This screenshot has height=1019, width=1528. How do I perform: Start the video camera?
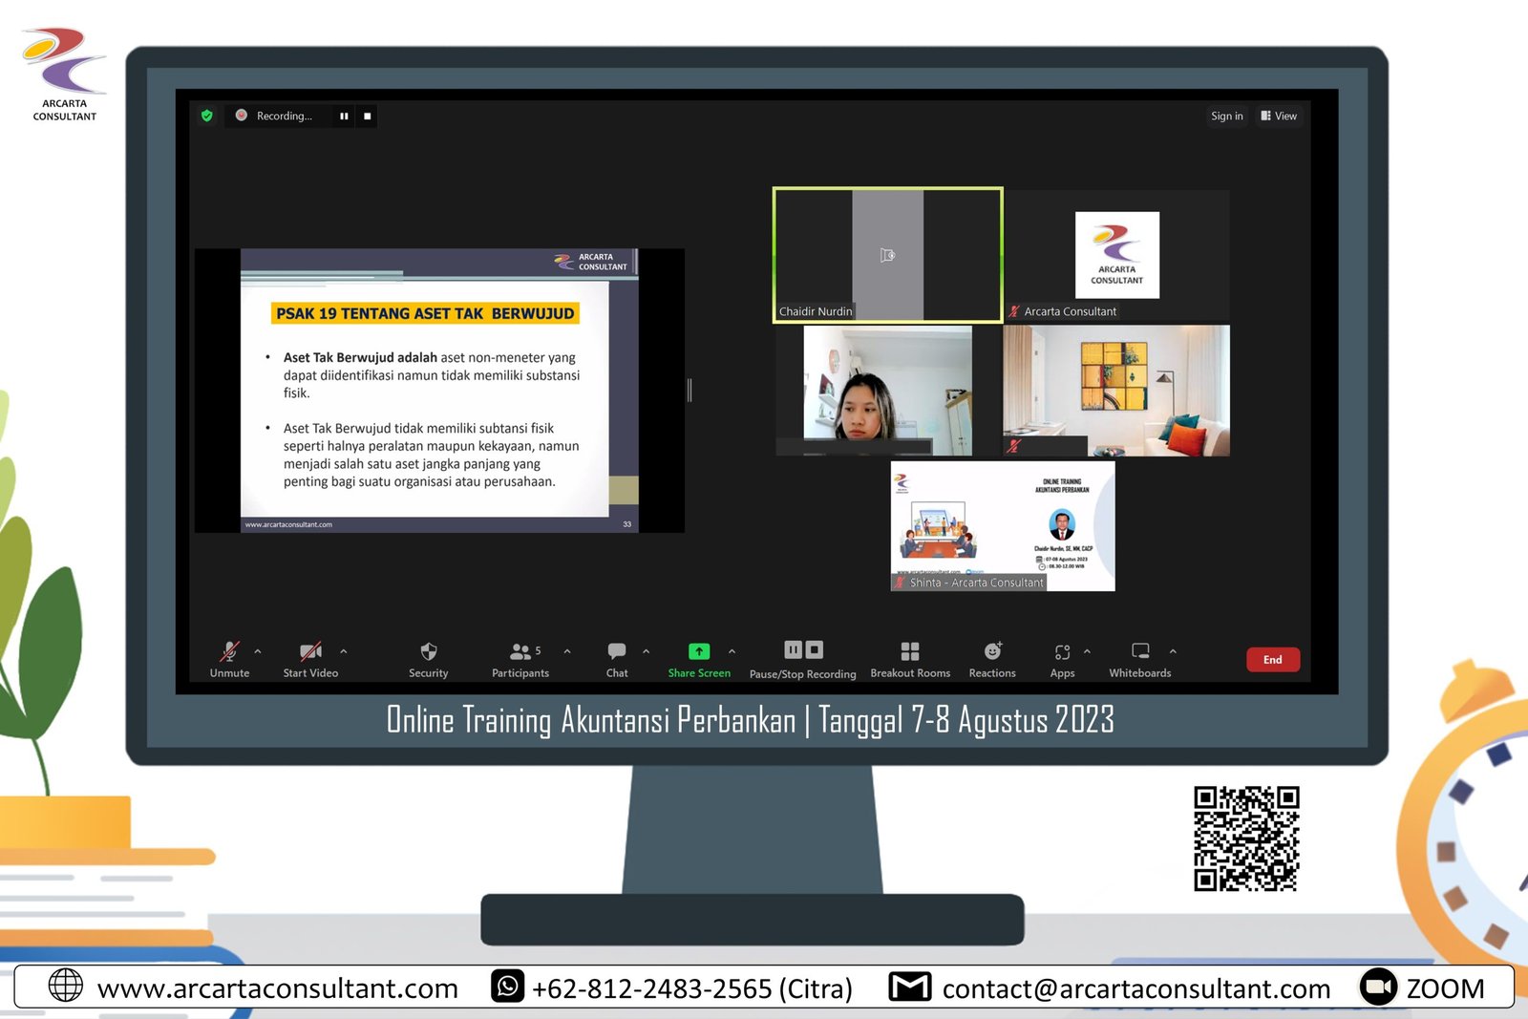310,652
